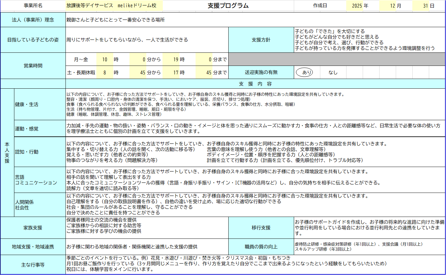Screen dimensions: 446x275
Task: Select the 支援プログラム title cell
Action: point(228,6)
